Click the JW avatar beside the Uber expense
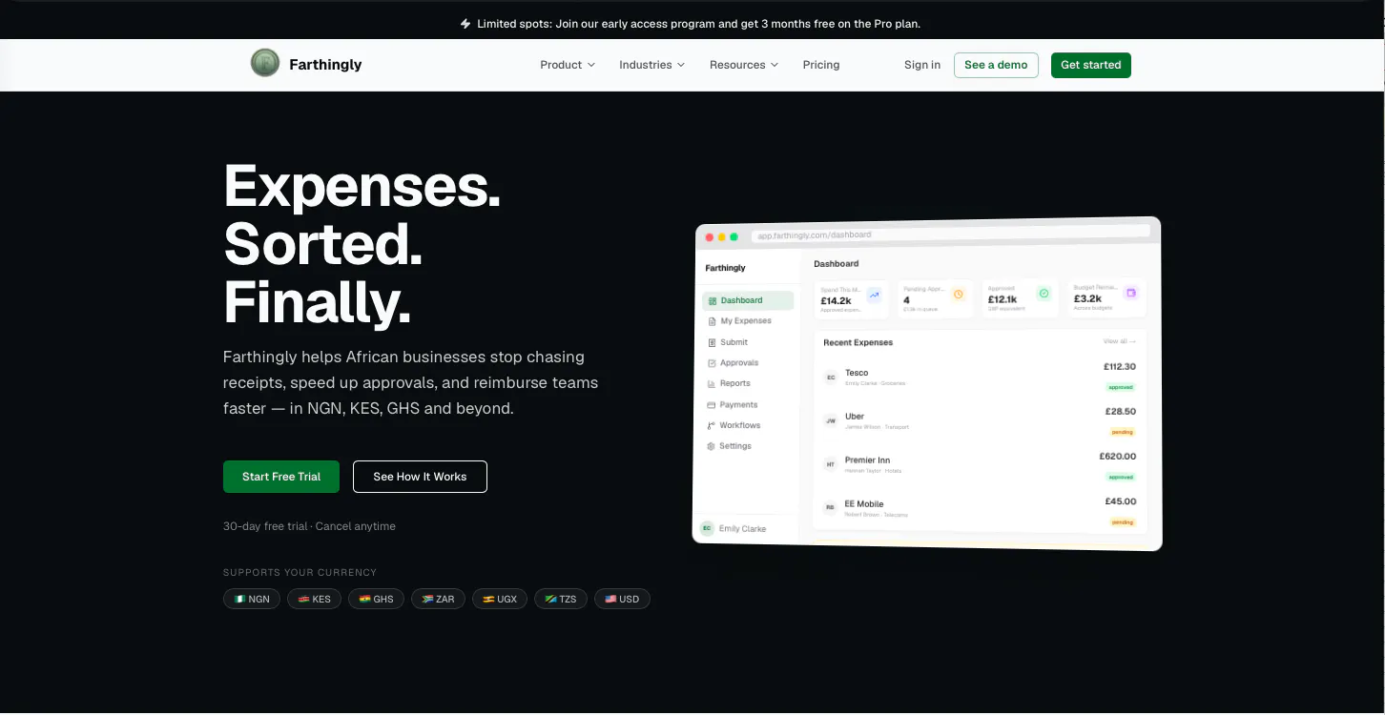 point(830,420)
